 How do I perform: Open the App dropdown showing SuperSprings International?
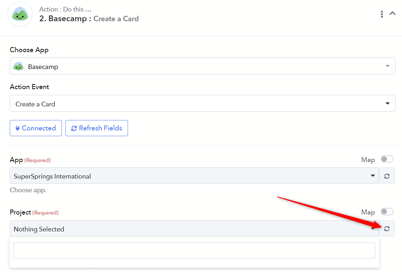tap(194, 176)
